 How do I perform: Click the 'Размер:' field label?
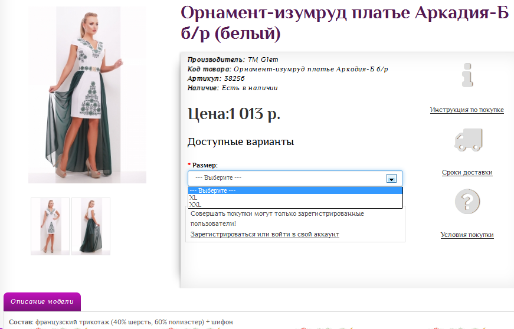[205, 165]
